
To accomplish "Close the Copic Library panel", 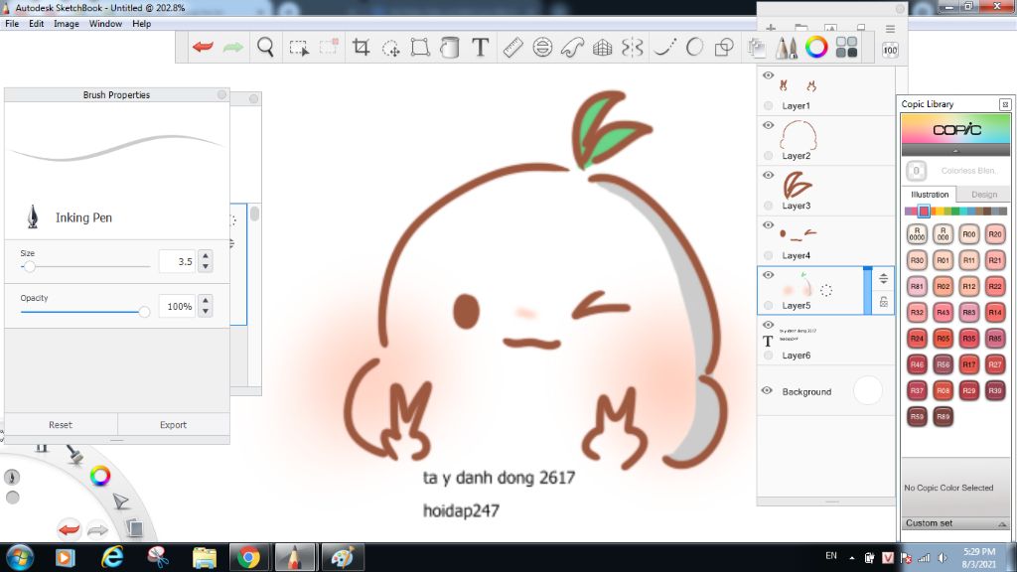I will click(1005, 104).
